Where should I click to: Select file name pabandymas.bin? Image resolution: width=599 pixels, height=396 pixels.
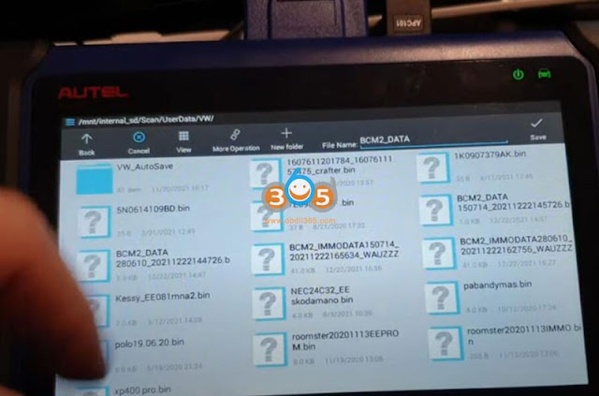(x=497, y=286)
